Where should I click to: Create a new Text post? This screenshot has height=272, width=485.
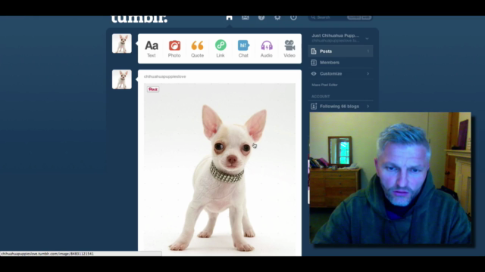(152, 48)
